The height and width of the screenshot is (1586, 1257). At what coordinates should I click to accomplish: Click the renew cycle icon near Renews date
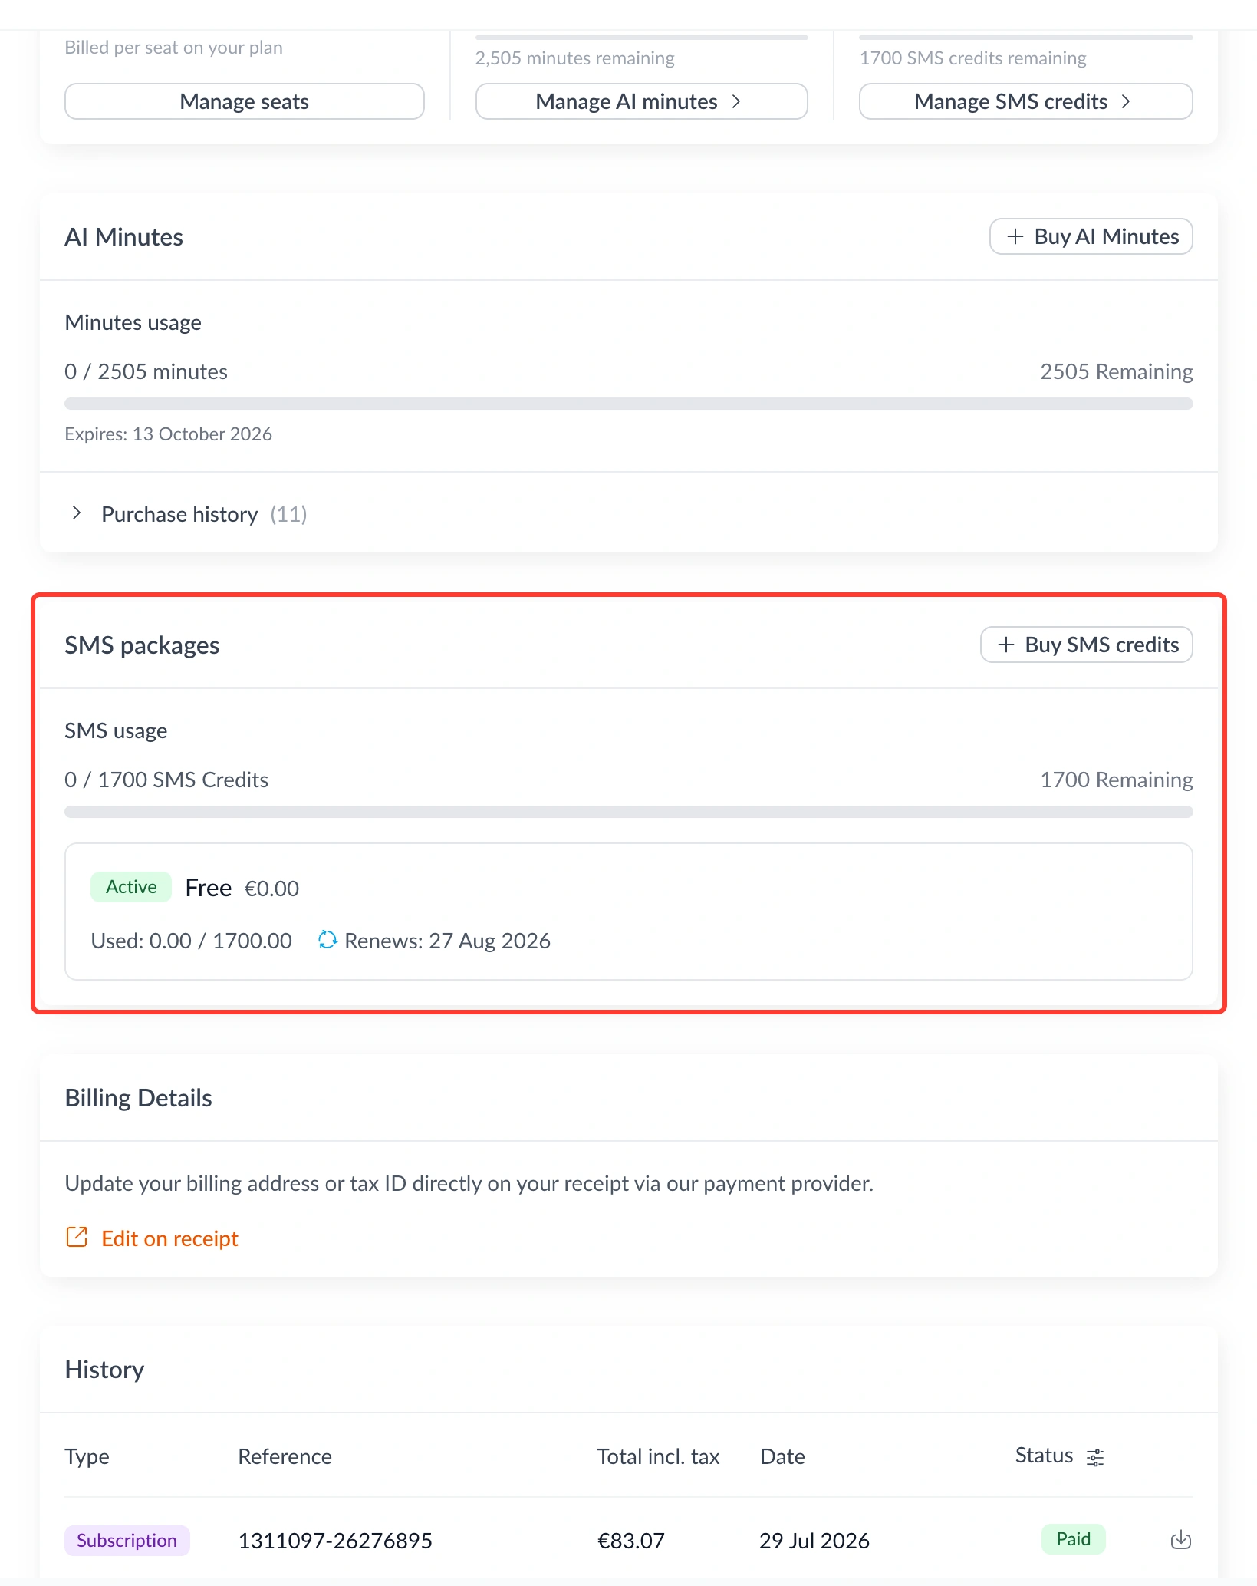pyautogui.click(x=327, y=940)
